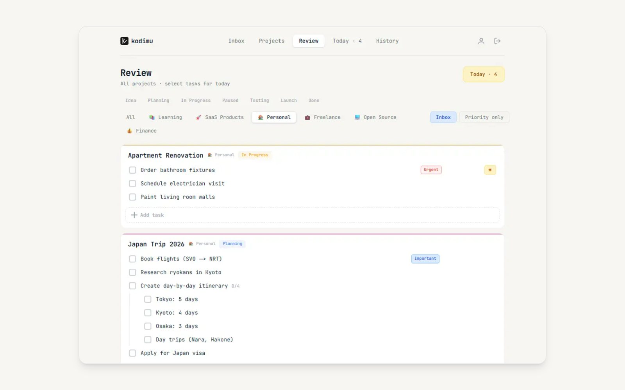This screenshot has width=625, height=390.
Task: Select the Personal category filter
Action: tap(274, 117)
